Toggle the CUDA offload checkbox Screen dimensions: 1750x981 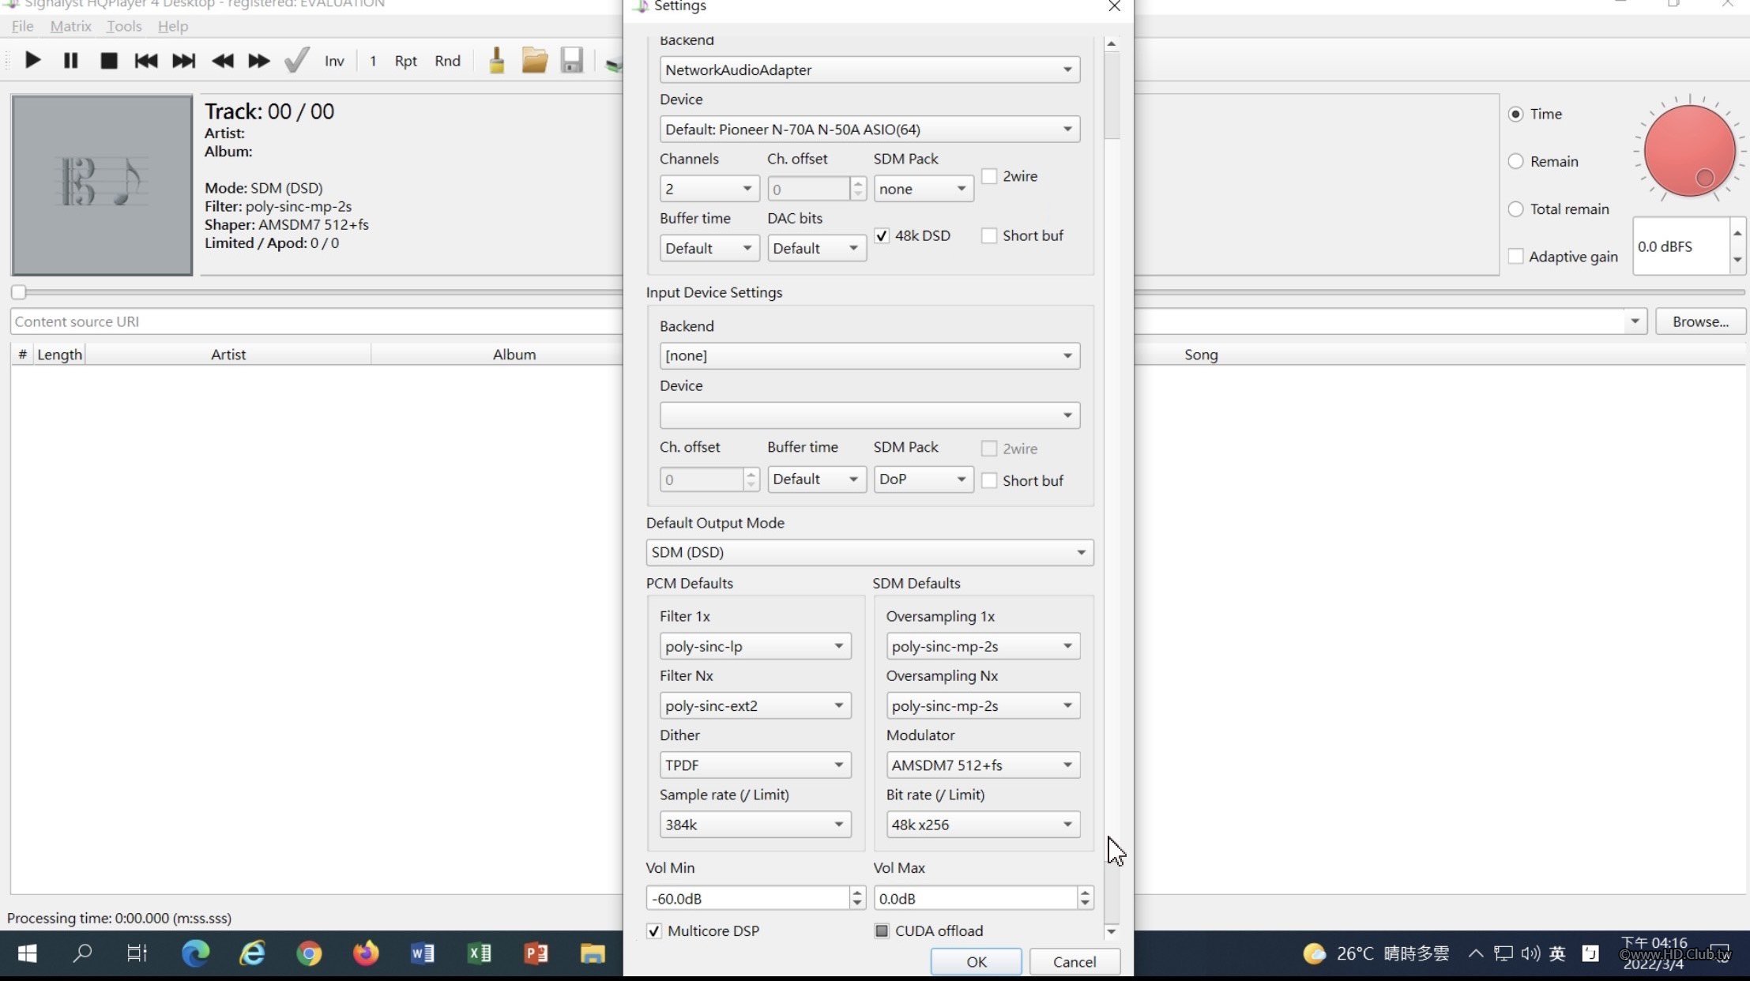coord(881,930)
